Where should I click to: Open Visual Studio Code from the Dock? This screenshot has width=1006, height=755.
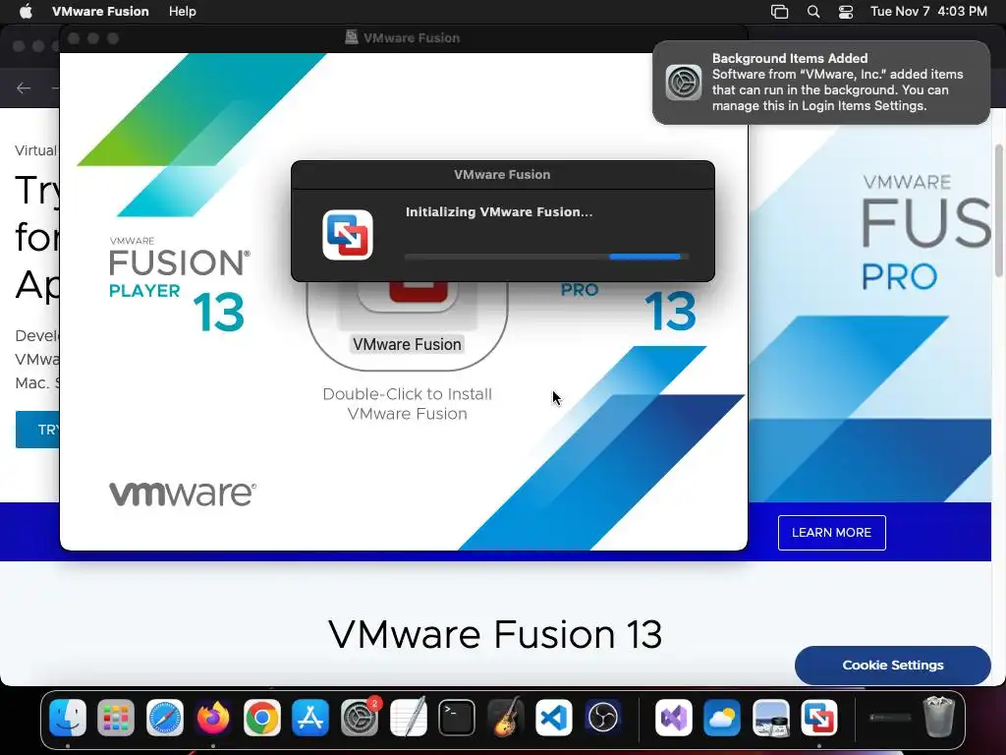tap(554, 718)
